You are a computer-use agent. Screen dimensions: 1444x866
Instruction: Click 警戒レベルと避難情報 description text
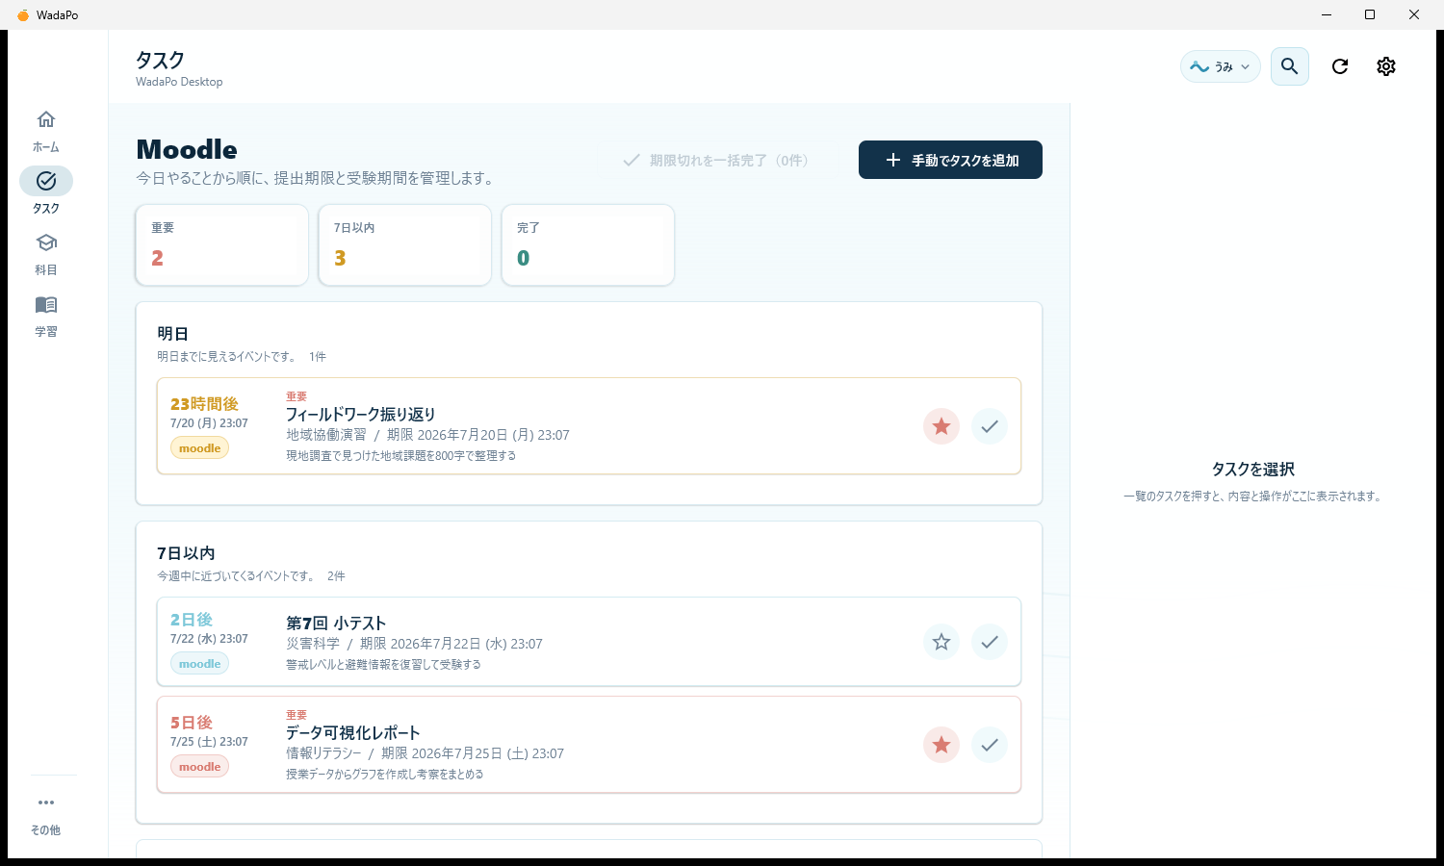(383, 665)
